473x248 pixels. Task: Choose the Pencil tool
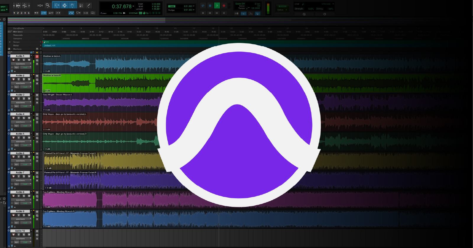click(88, 5)
